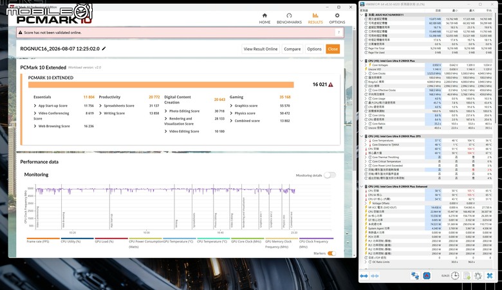Click the GPU Load (%) legend color bar
The image size is (502, 290).
(x=111, y=238)
